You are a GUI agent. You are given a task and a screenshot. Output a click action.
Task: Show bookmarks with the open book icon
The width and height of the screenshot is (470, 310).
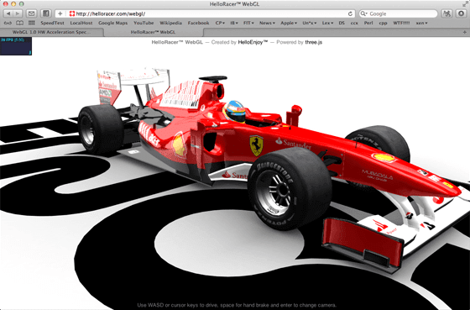point(19,24)
